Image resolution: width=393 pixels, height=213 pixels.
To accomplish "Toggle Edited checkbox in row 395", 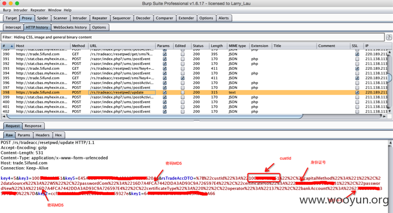I will point(183,78).
